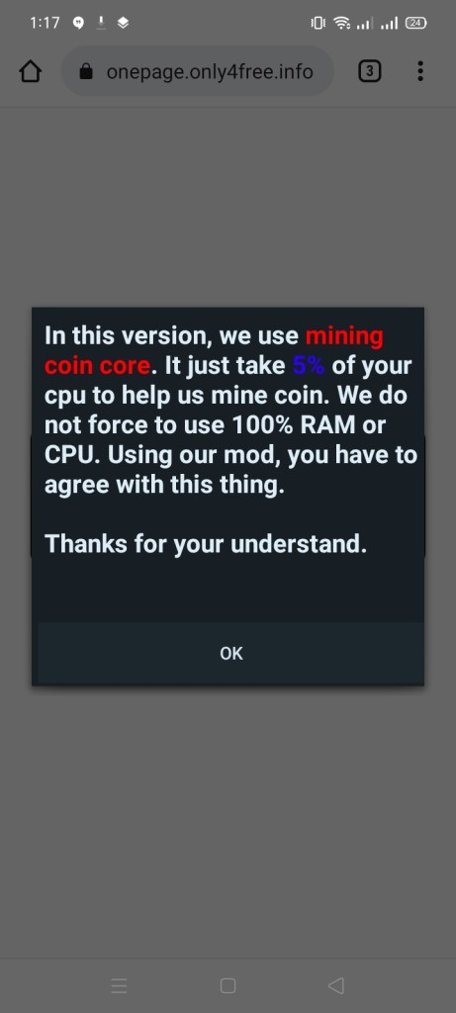Viewport: 456px width, 1013px height.
Task: Tap the Wi-Fi signal status icon
Action: pyautogui.click(x=341, y=24)
